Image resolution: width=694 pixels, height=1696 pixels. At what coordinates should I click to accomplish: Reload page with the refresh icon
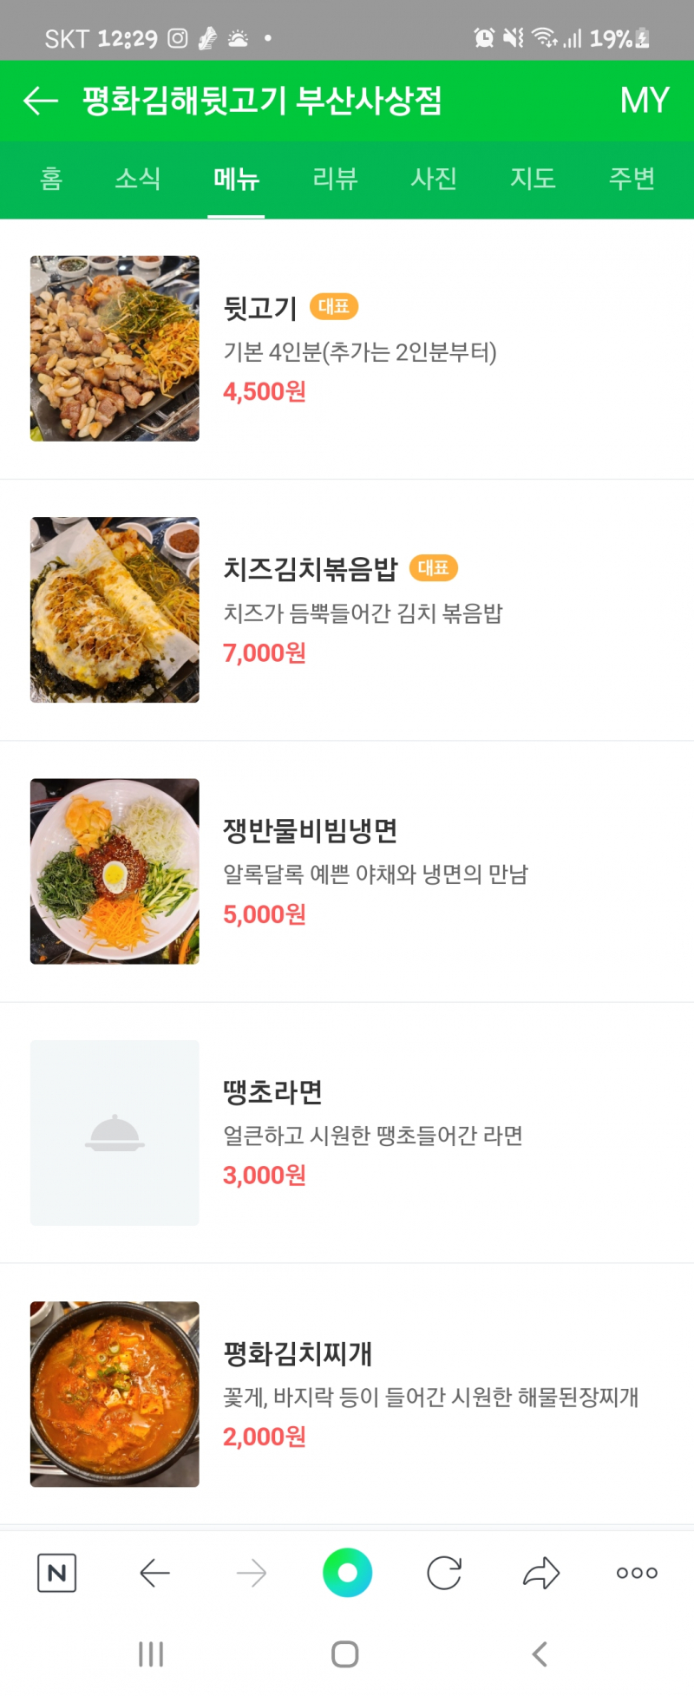click(444, 1573)
